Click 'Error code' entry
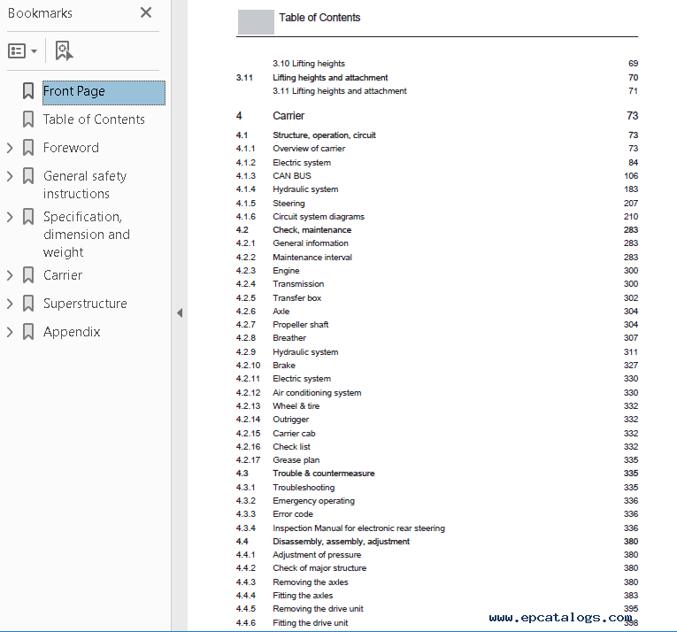Screen dimensions: 677x632 click(x=293, y=514)
